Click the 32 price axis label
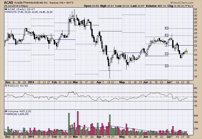The image size is (202, 139). 195,9
